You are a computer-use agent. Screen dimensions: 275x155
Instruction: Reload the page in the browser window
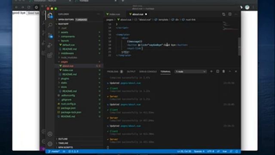click(x=29, y=7)
